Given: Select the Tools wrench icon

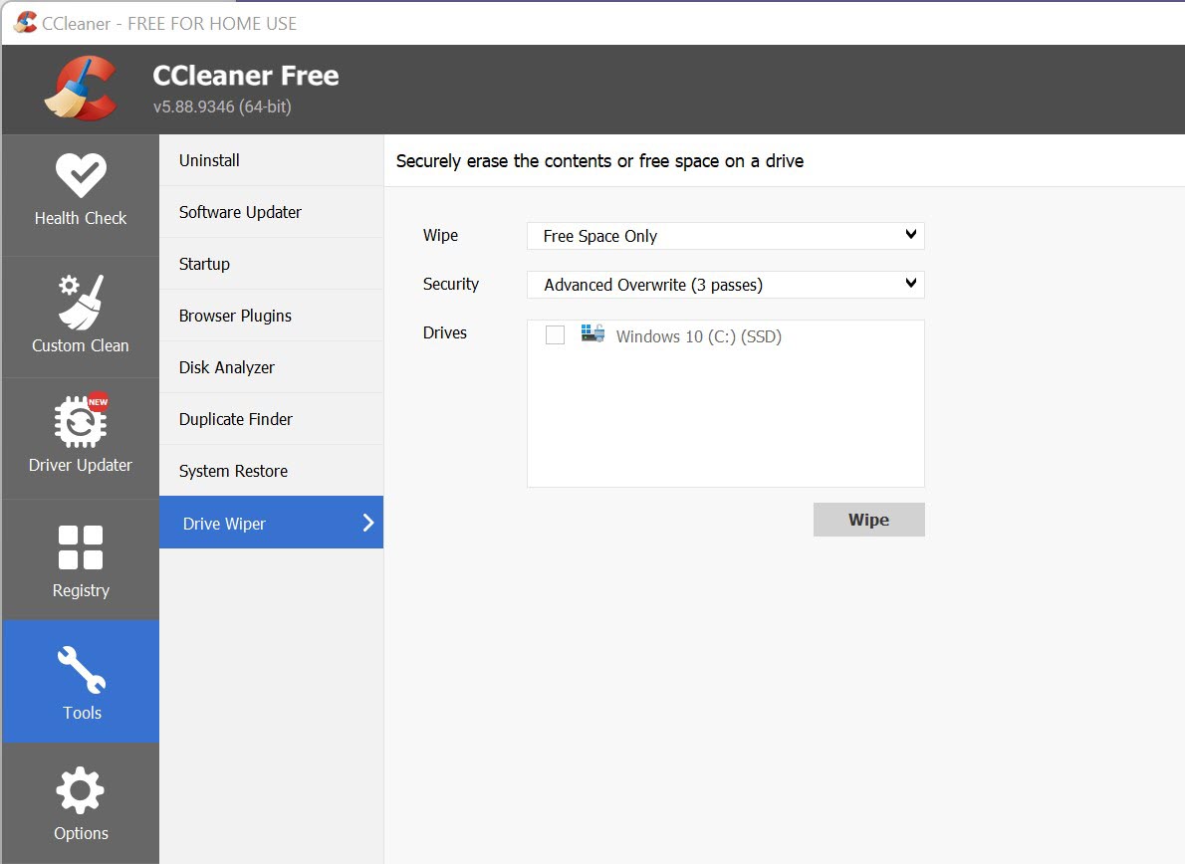Looking at the screenshot, I should click(82, 669).
